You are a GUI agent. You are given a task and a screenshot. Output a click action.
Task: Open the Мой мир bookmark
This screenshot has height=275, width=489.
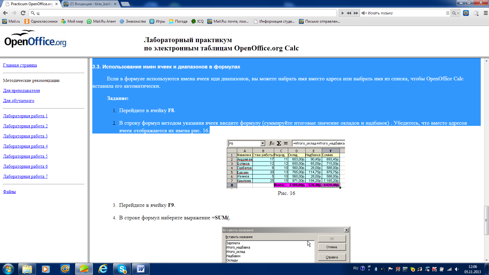[72, 21]
